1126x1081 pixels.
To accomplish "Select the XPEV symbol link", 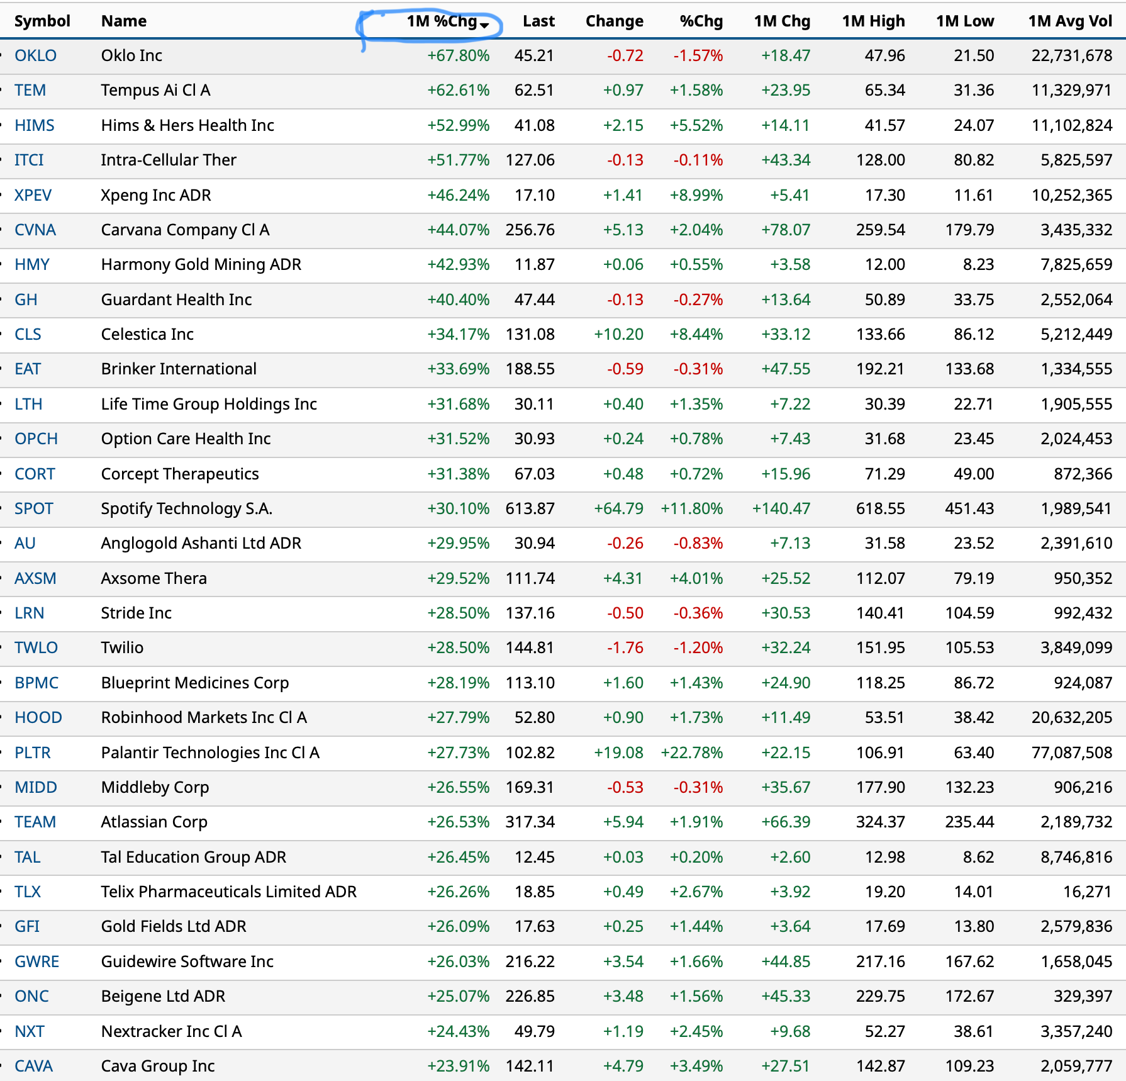I will pos(33,196).
